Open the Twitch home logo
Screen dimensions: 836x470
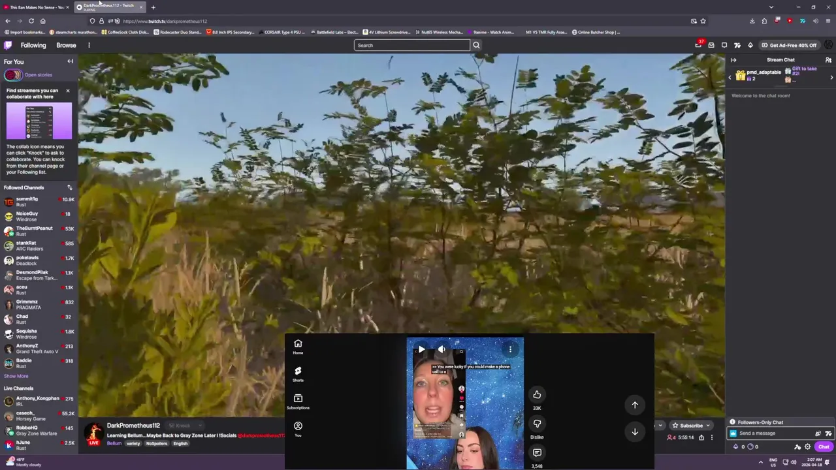coord(8,45)
